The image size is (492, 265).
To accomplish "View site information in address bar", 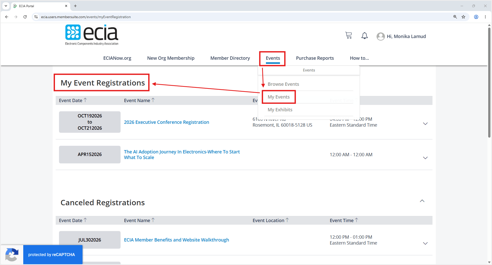I will click(36, 17).
